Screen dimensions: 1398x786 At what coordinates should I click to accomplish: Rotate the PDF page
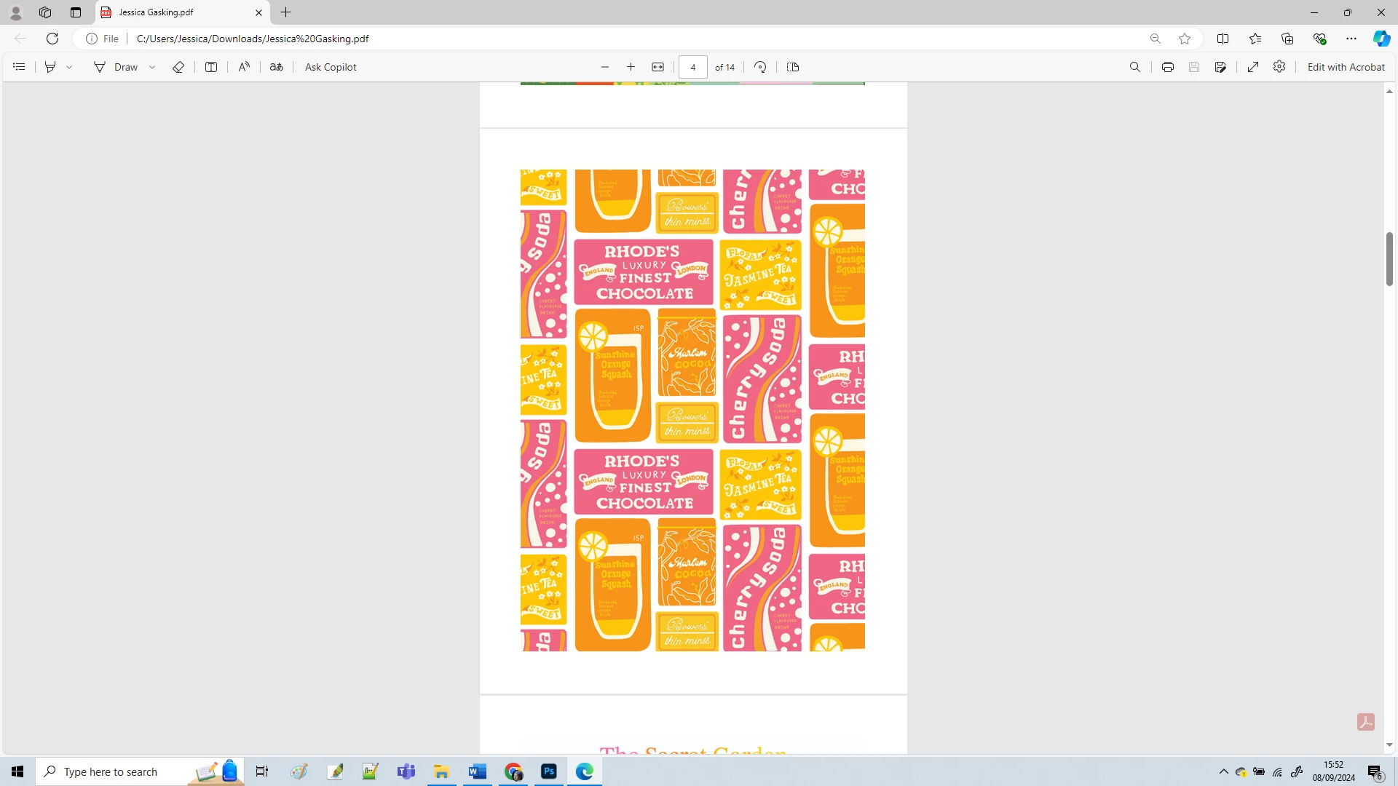pyautogui.click(x=760, y=67)
